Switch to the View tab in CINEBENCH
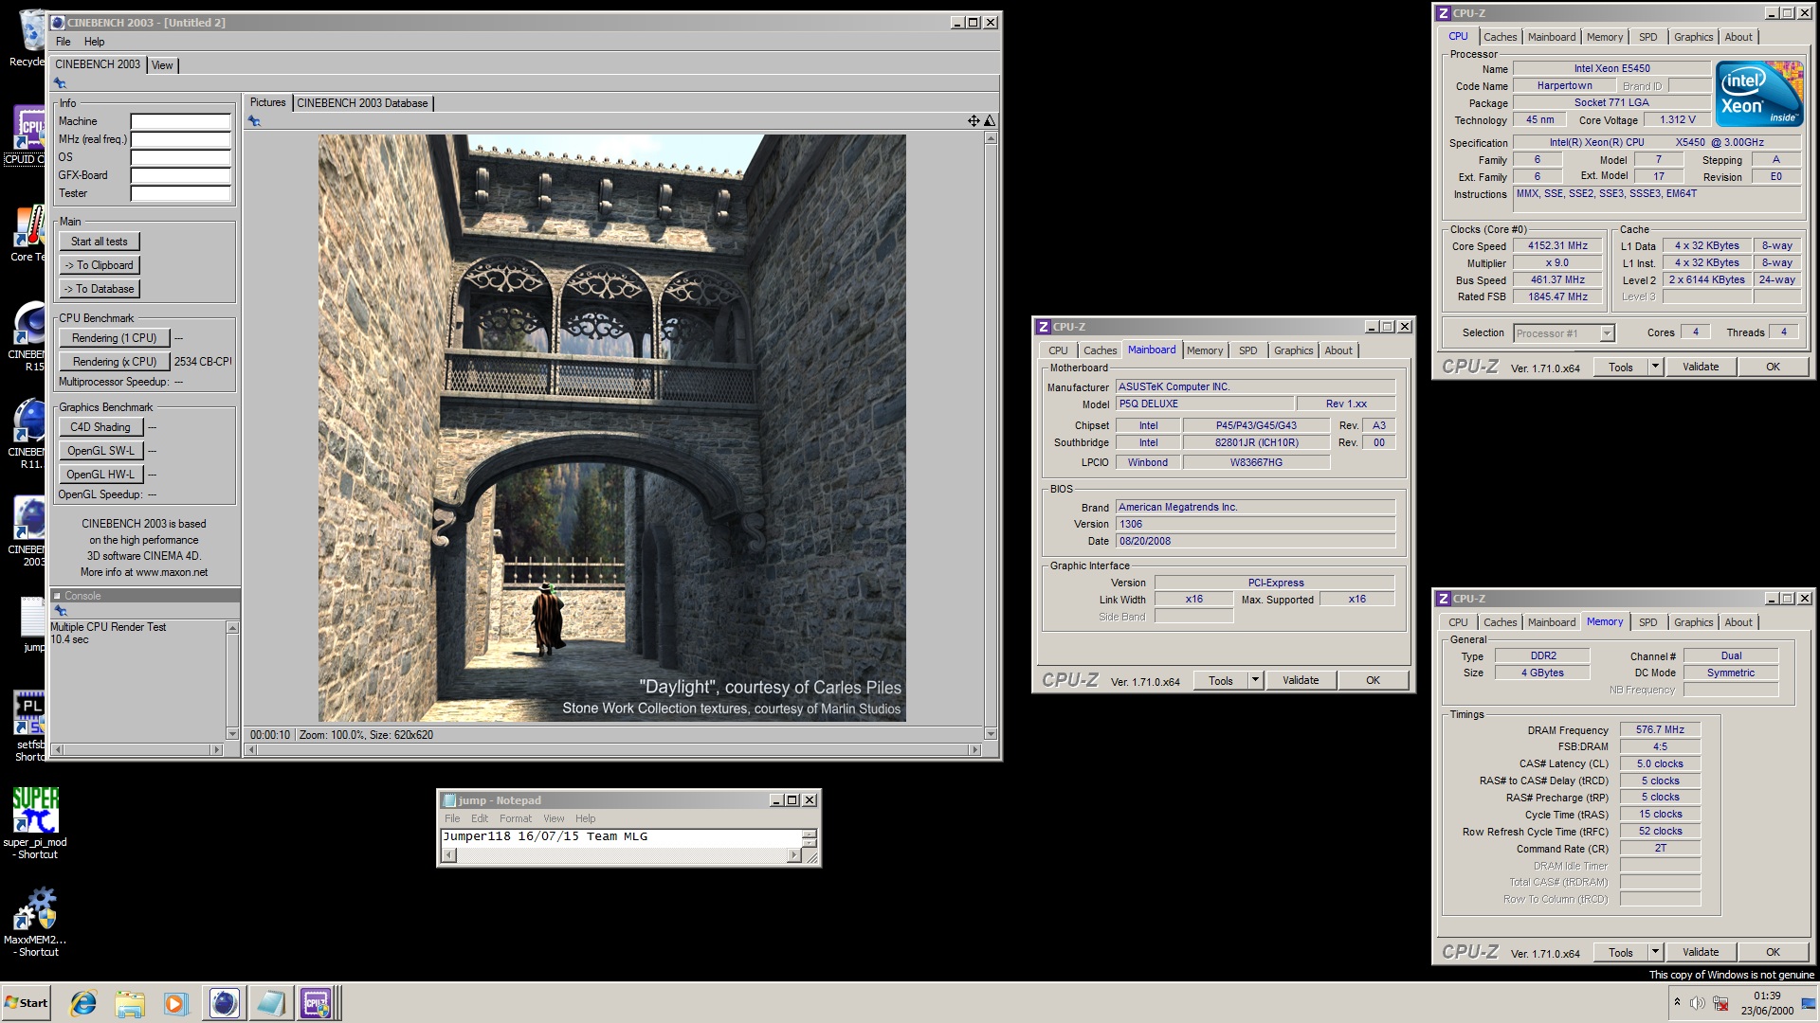The height and width of the screenshot is (1023, 1820). pos(162,65)
